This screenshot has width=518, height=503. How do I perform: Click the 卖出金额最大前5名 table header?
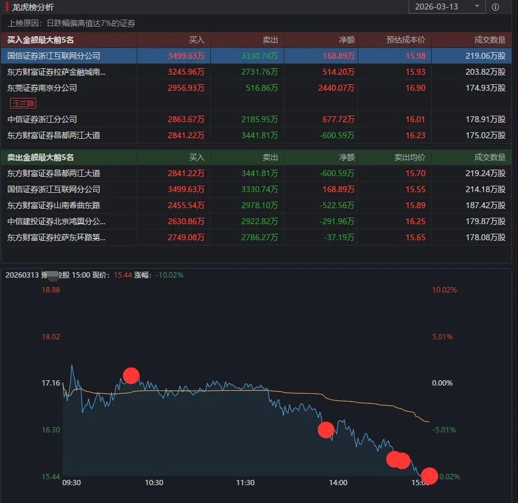[x=40, y=157]
